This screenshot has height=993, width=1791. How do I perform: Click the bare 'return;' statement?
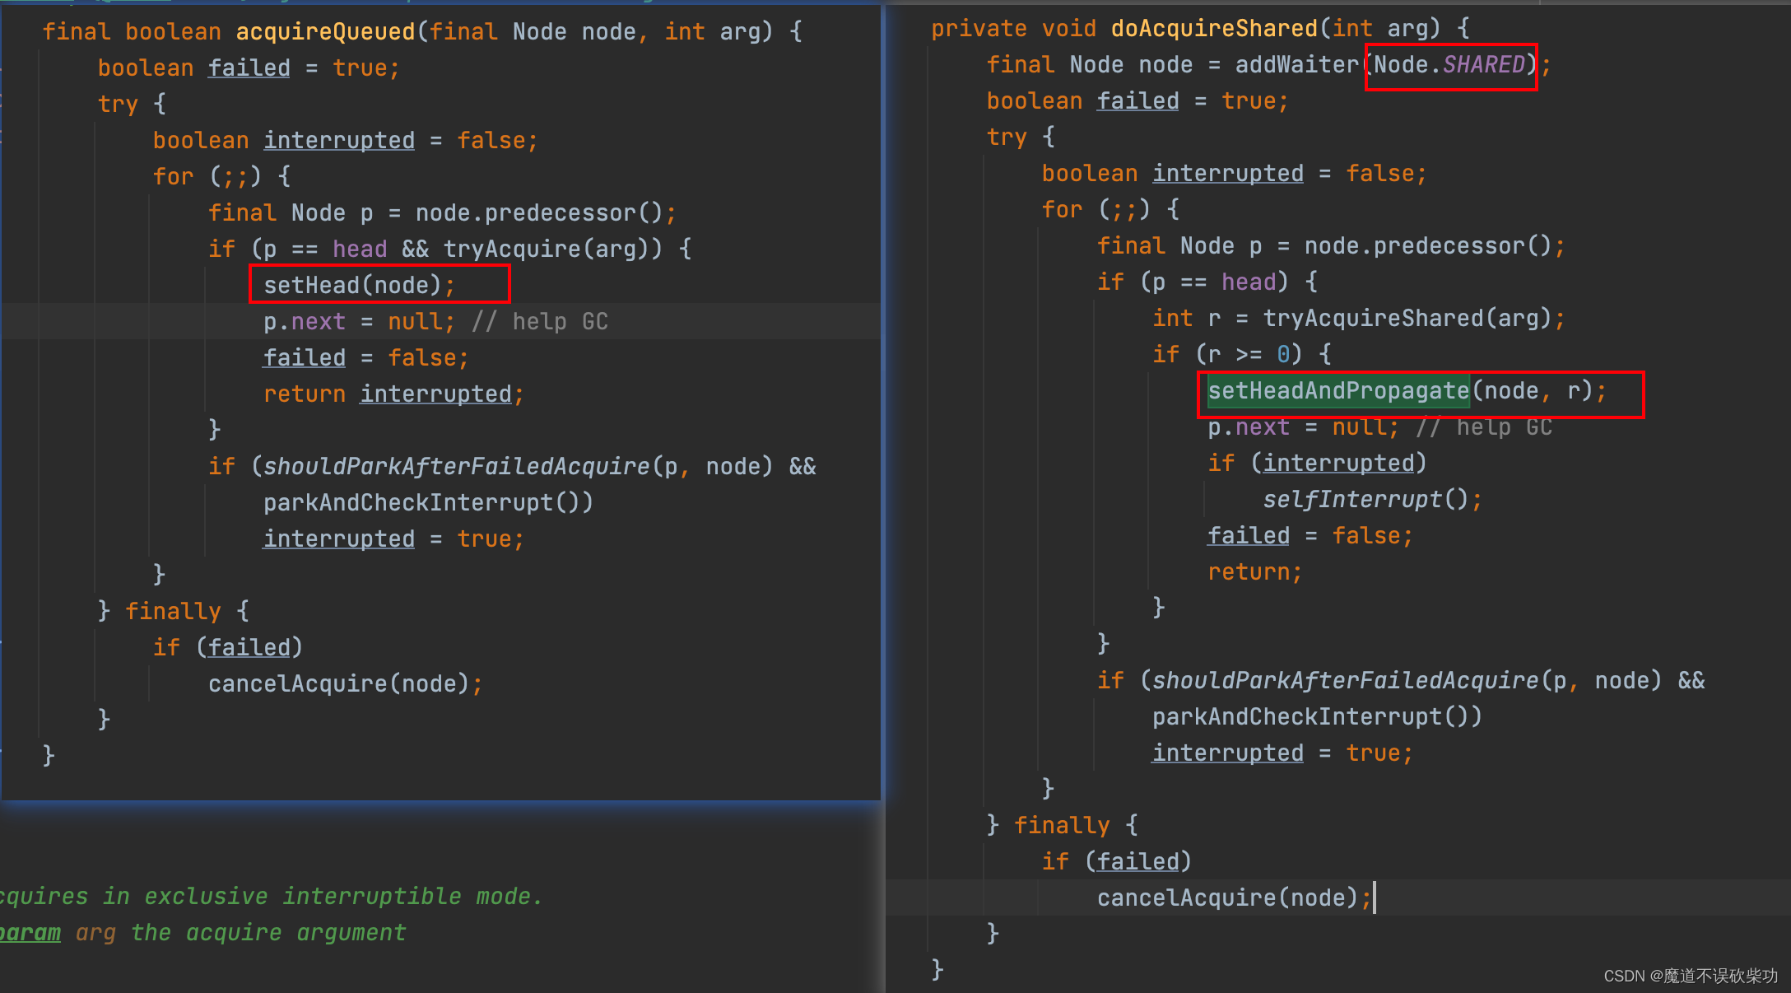[x=1254, y=571]
